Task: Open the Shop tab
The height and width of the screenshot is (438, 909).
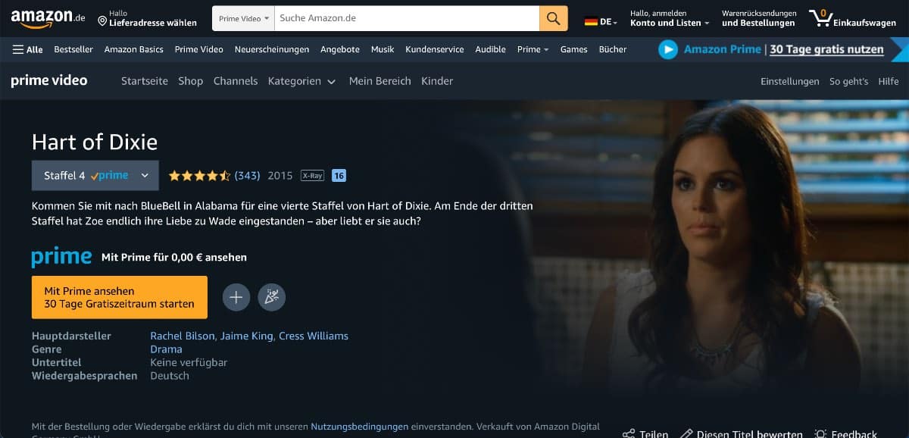Action: click(191, 81)
